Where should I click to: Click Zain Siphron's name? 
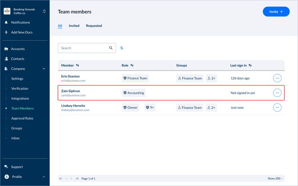tap(71, 91)
